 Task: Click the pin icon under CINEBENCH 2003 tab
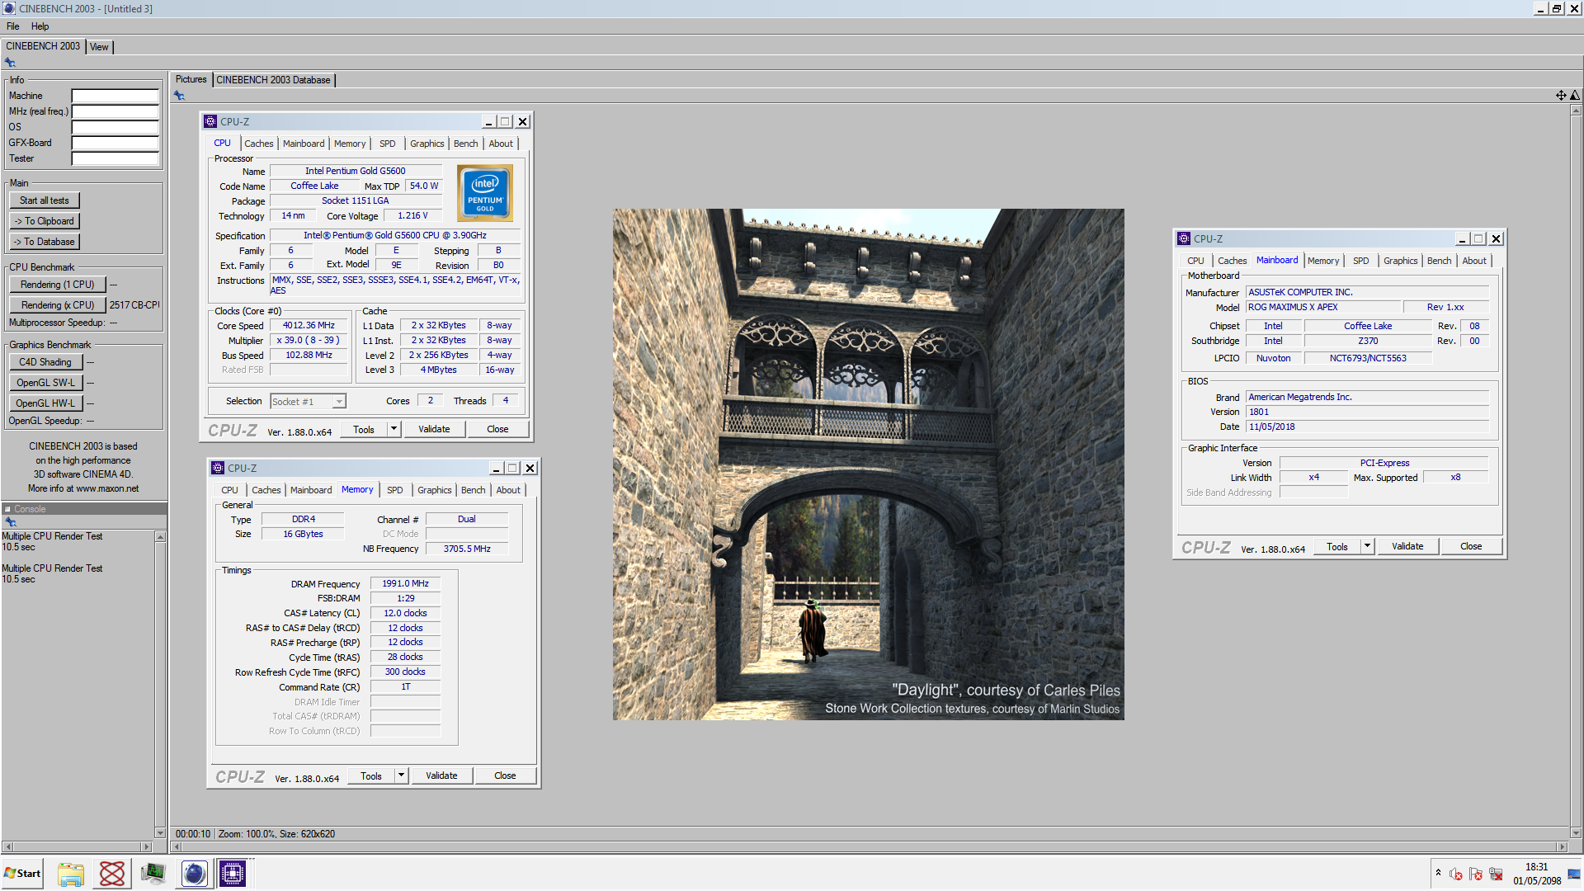coord(10,63)
